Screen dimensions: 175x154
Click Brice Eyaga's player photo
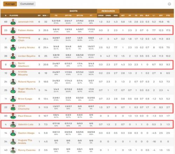[x=13, y=99]
